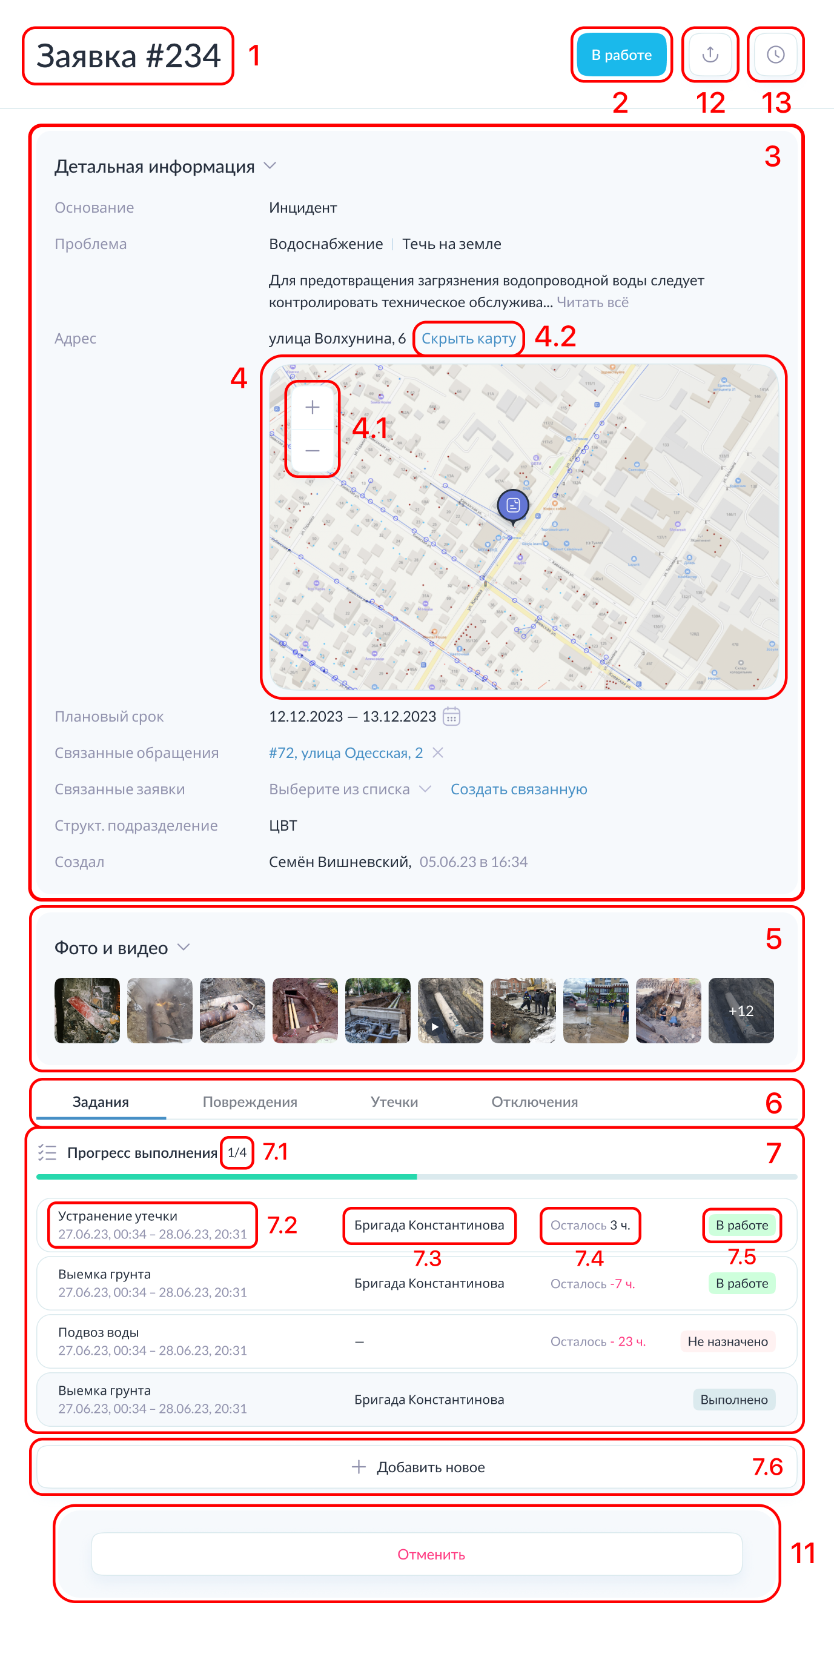The image size is (834, 1674).
Task: Open the Выберите из списка dropdown
Action: click(350, 789)
